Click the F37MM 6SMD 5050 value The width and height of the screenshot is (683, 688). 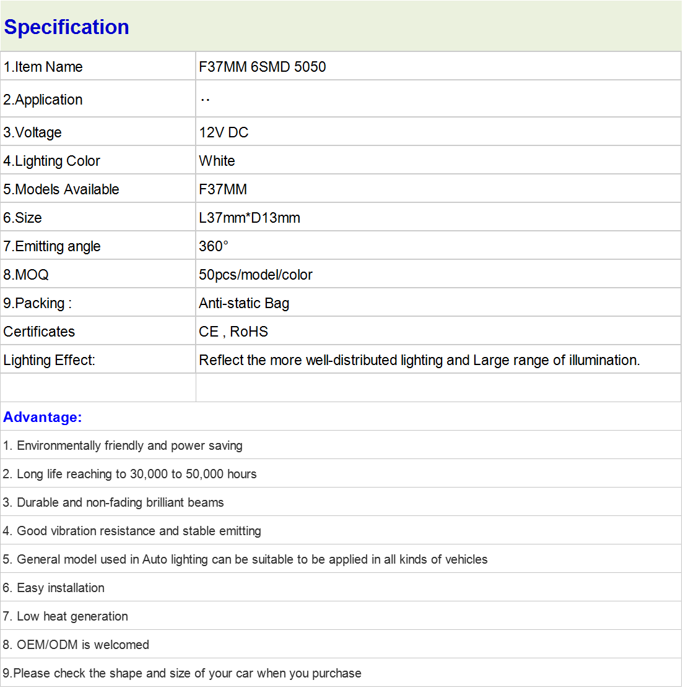(262, 67)
